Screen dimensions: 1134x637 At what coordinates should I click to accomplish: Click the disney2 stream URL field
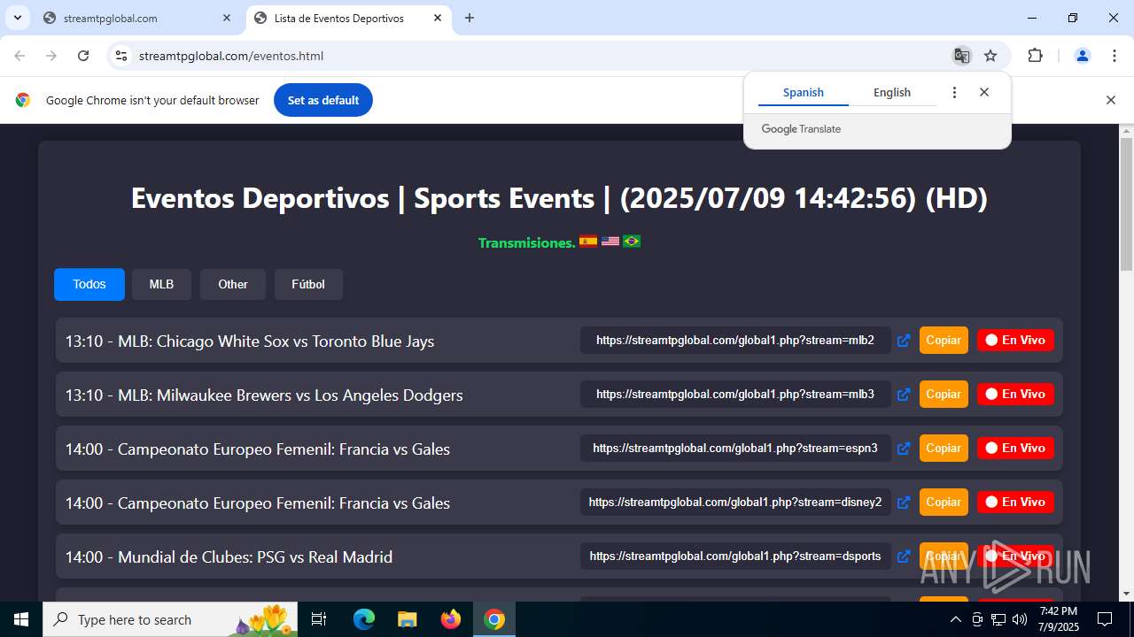click(735, 502)
